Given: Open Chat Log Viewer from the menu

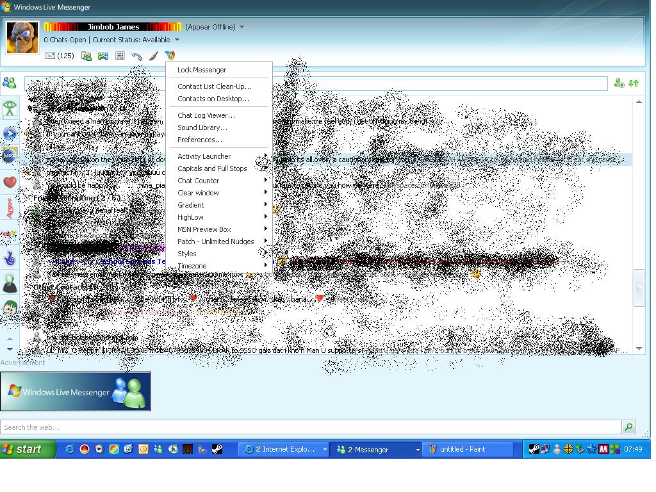Looking at the screenshot, I should coord(206,115).
